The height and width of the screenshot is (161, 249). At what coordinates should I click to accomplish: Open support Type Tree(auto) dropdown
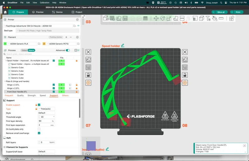point(46,109)
